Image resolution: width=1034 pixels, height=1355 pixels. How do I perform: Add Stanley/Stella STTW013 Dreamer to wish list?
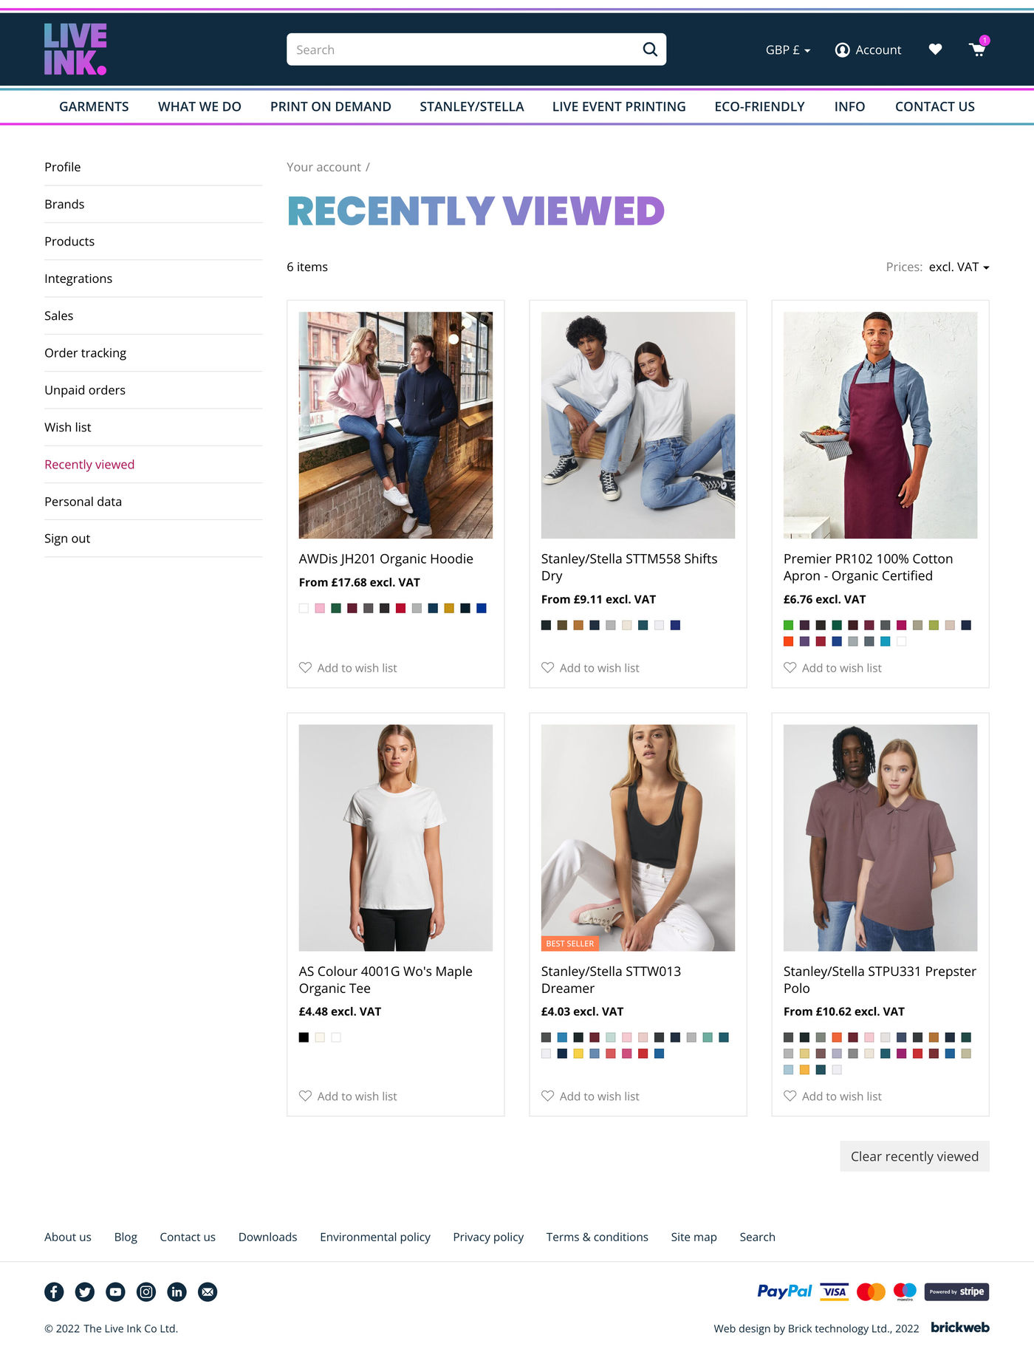pos(590,1096)
